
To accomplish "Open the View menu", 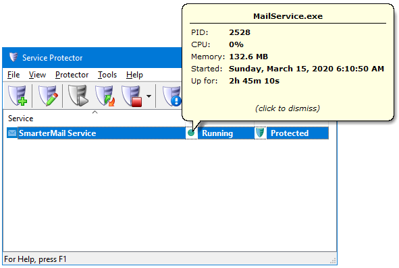I will pyautogui.click(x=37, y=75).
